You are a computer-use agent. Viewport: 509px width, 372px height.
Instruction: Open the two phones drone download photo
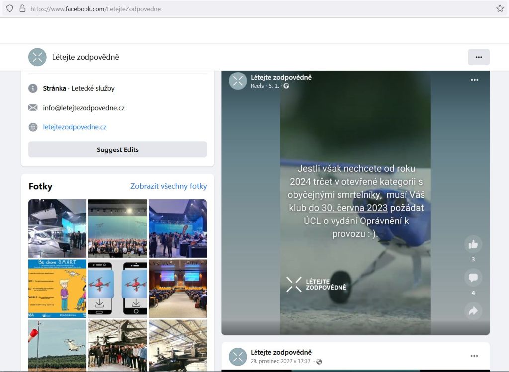(117, 289)
